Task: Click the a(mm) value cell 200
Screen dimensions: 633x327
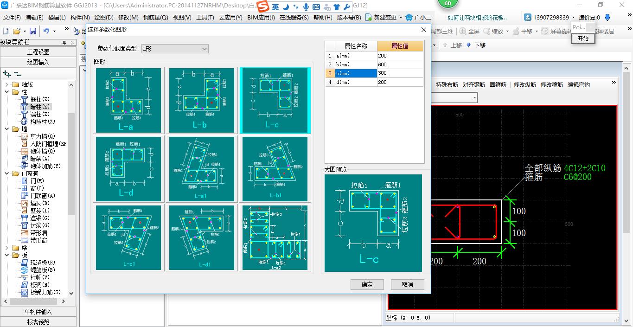Action: (400, 56)
